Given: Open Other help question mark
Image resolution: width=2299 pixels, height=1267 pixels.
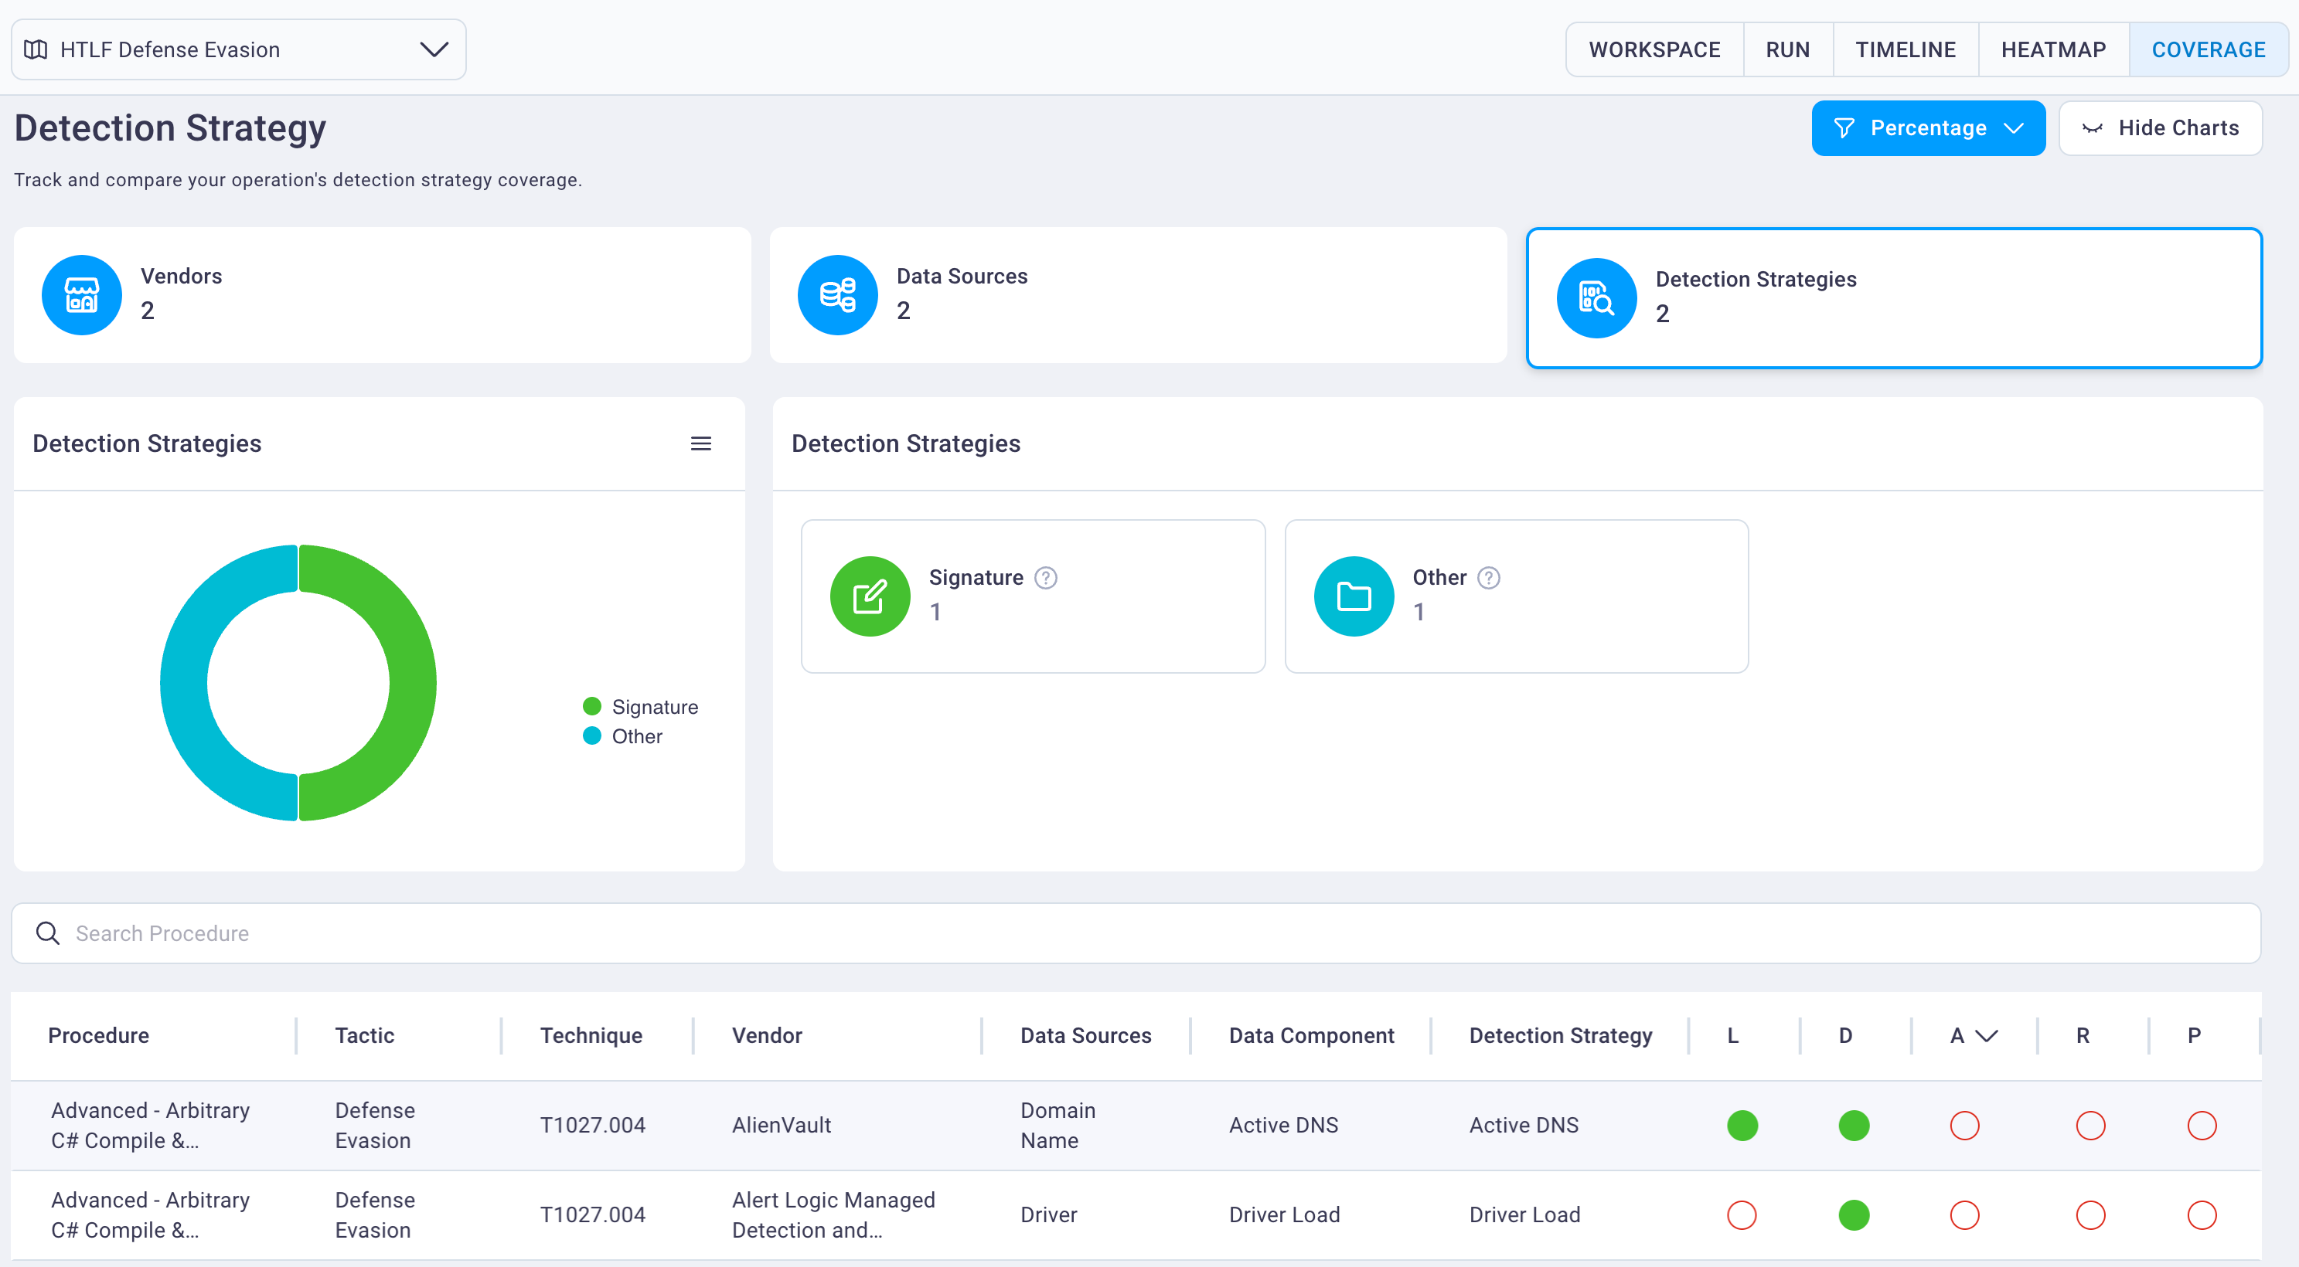Looking at the screenshot, I should 1488,578.
